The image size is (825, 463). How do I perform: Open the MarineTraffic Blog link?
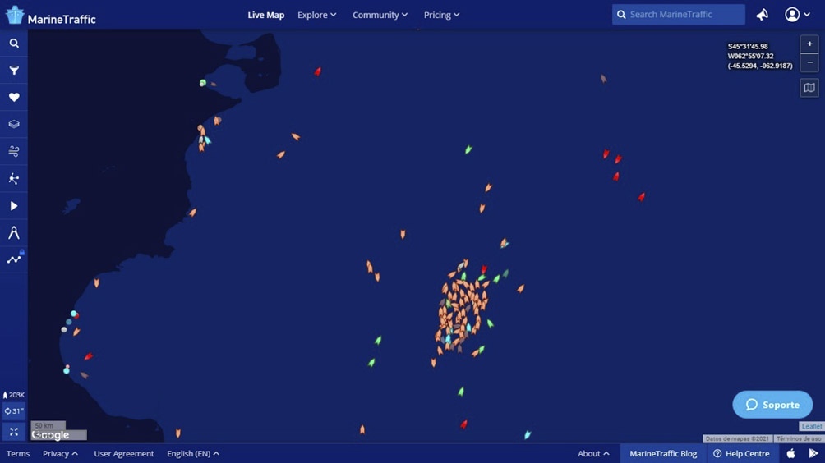(663, 453)
